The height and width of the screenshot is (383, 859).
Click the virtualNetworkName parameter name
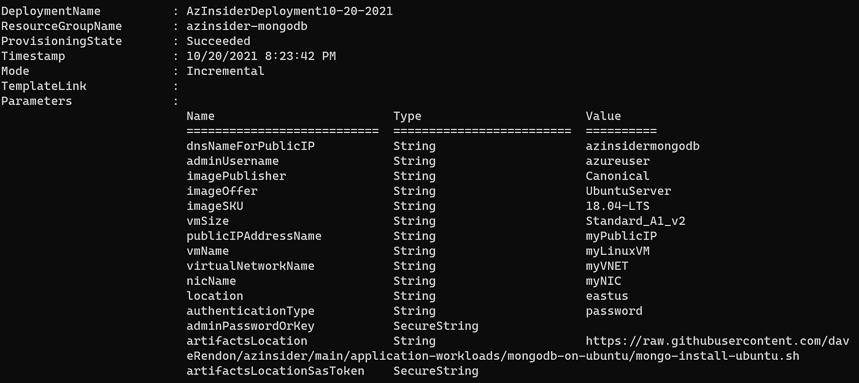click(250, 266)
